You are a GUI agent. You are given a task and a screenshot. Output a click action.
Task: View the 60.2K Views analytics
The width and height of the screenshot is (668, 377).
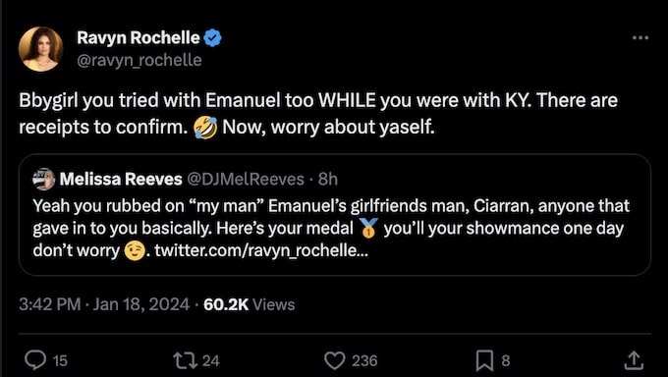250,304
